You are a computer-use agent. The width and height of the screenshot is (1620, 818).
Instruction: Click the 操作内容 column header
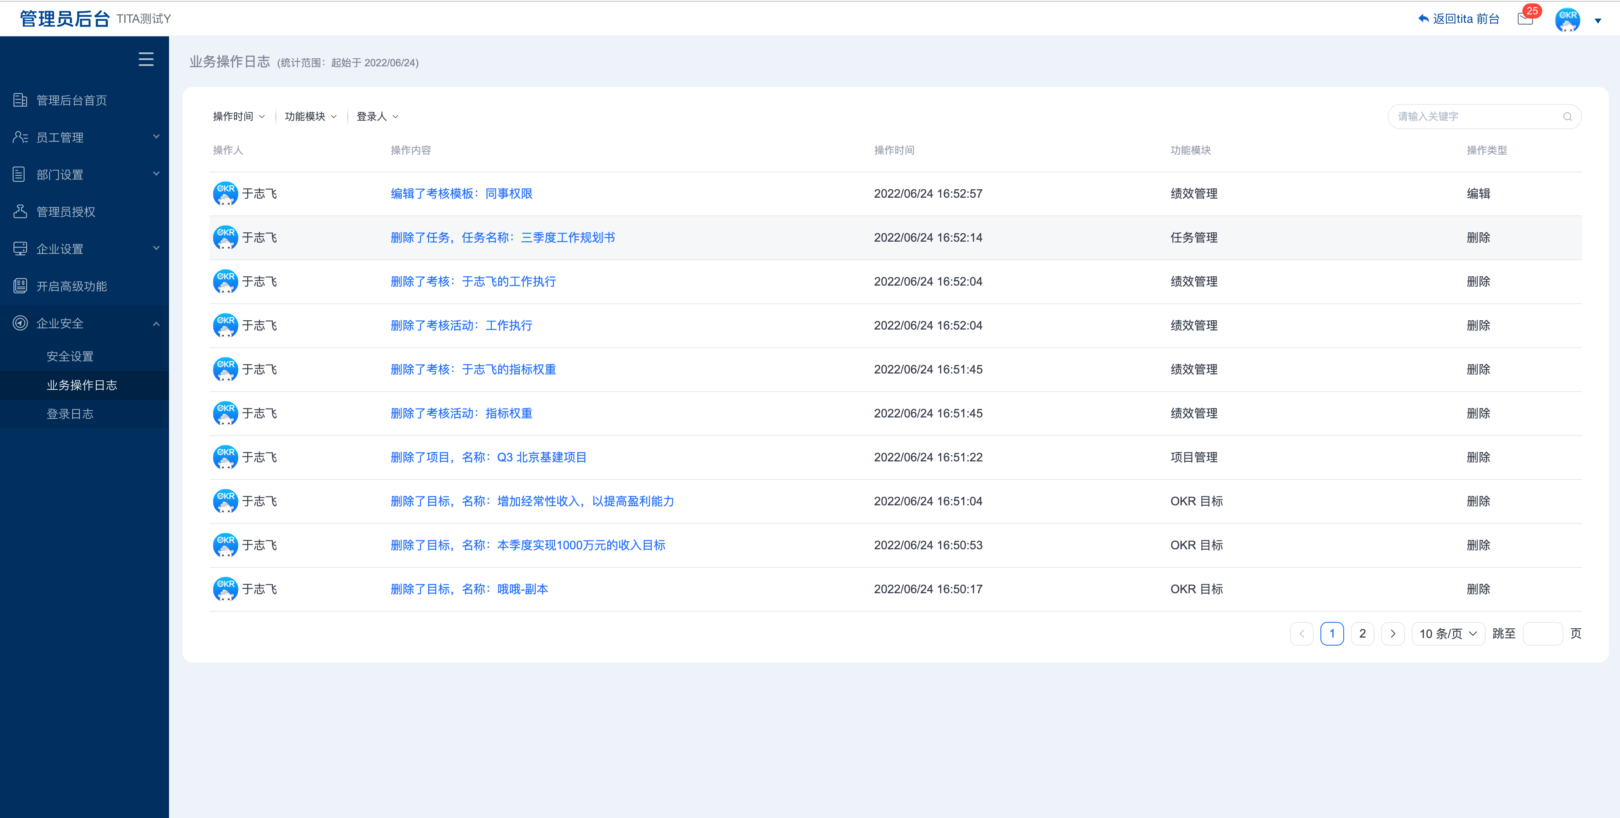click(x=411, y=150)
